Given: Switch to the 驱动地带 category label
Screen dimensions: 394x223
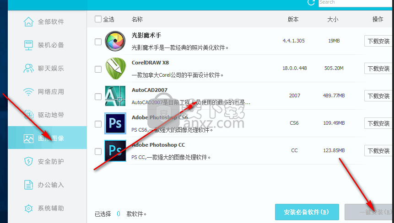Looking at the screenshot, I should click(51, 115).
